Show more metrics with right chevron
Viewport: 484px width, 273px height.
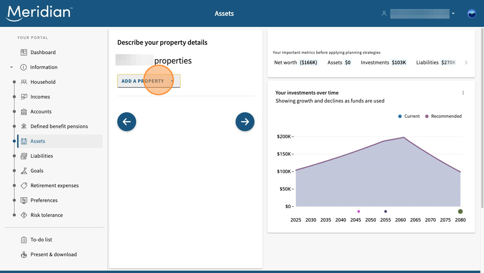click(466, 63)
